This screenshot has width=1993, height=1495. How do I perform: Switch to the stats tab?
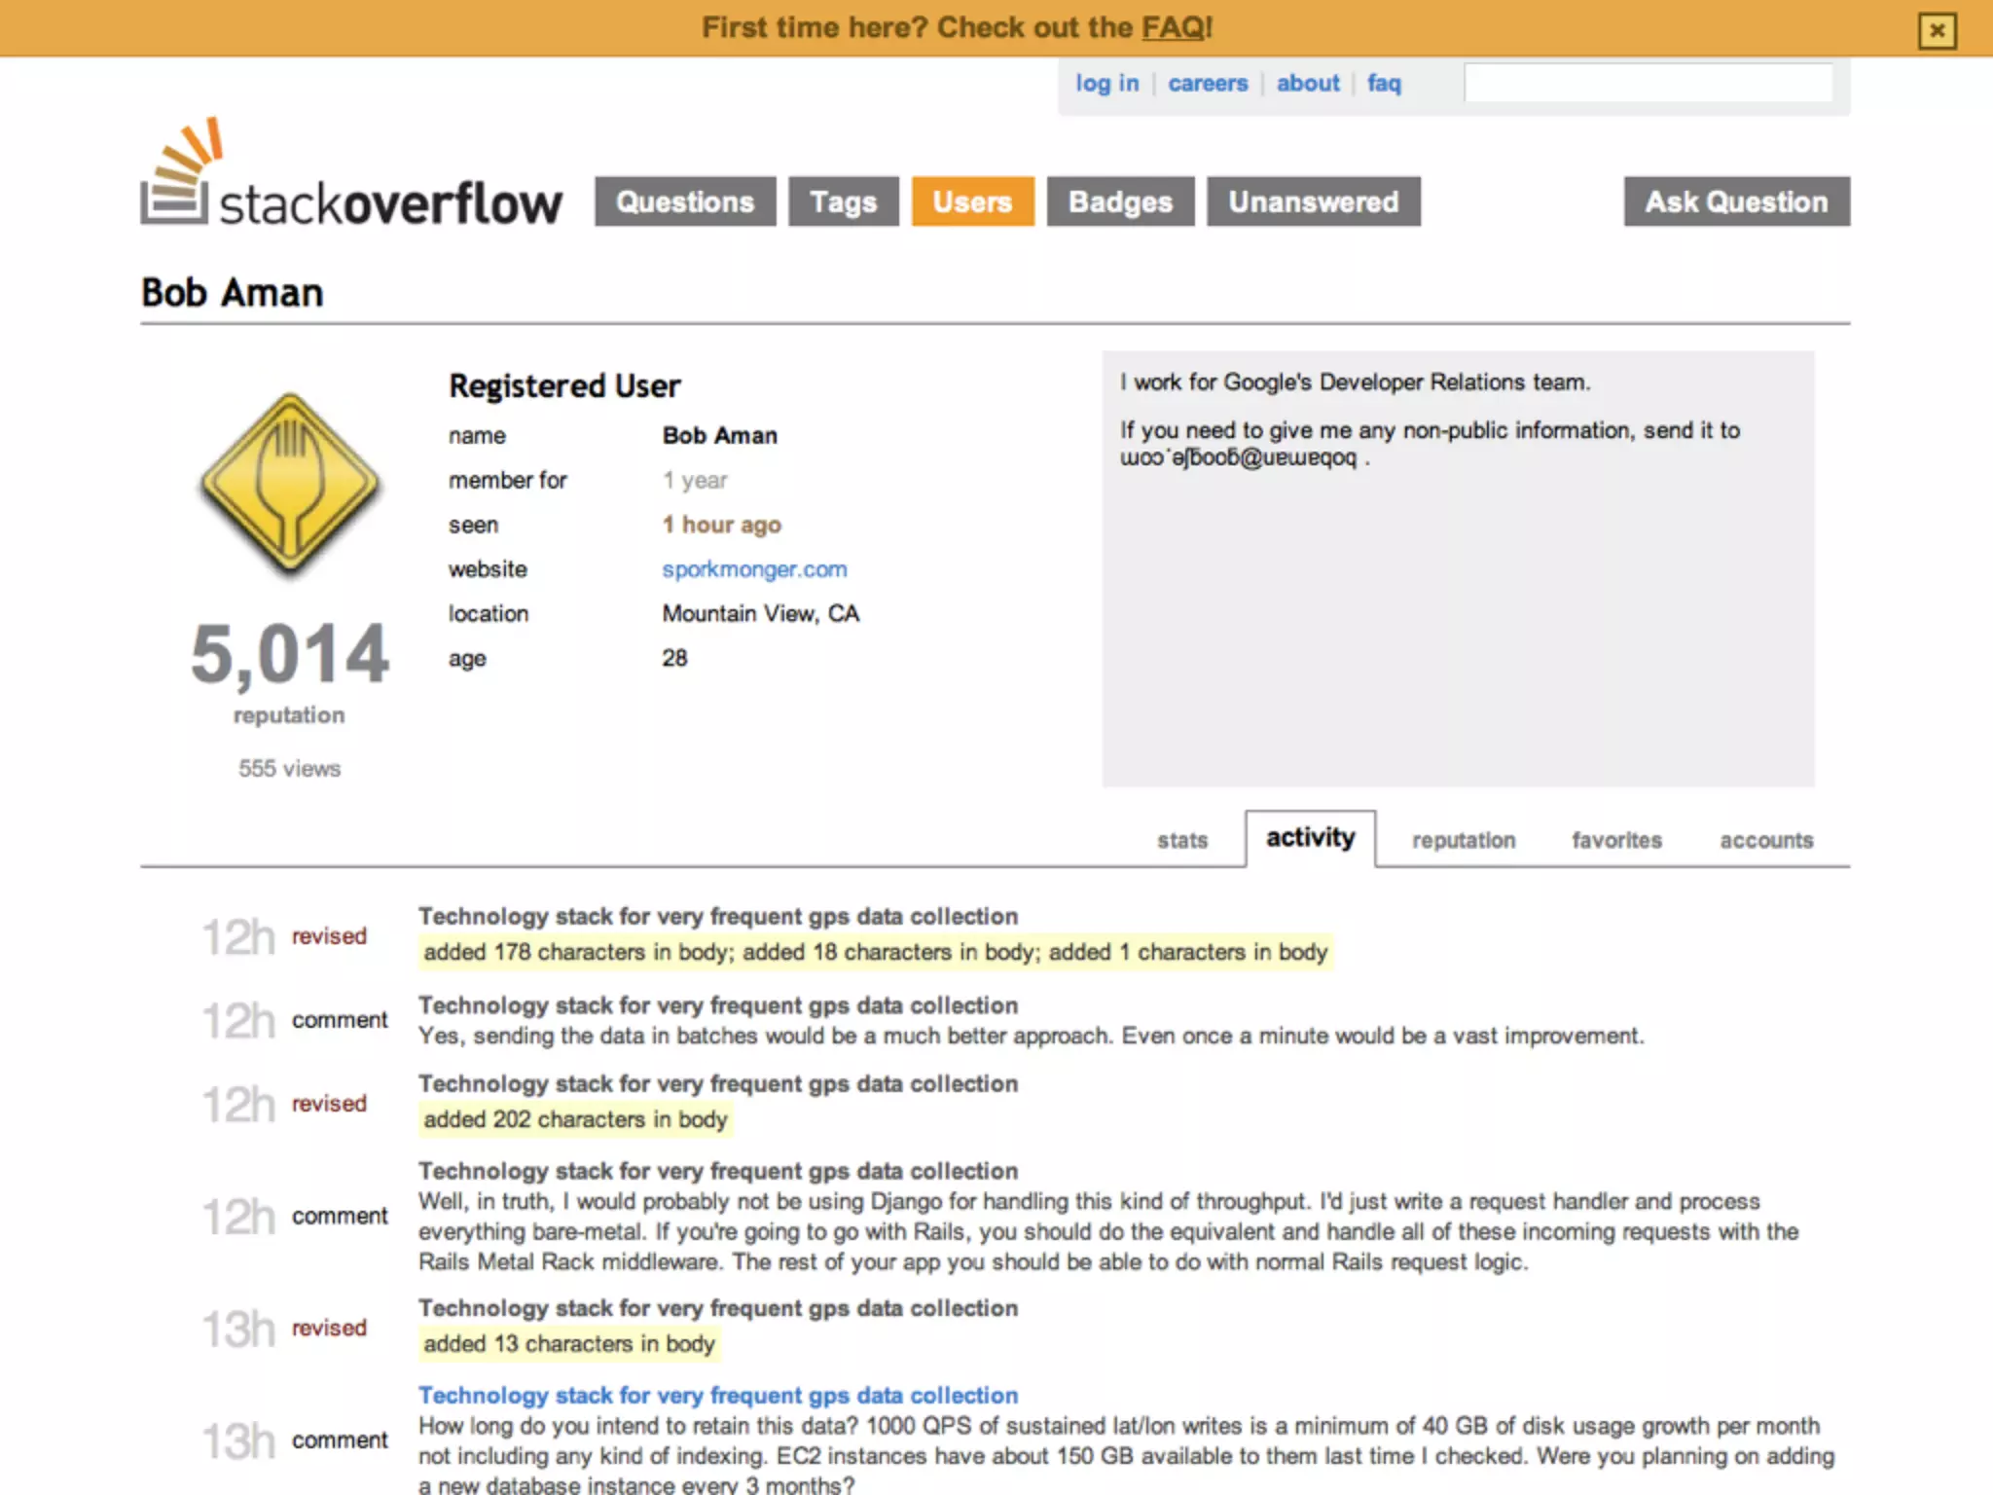[x=1181, y=840]
